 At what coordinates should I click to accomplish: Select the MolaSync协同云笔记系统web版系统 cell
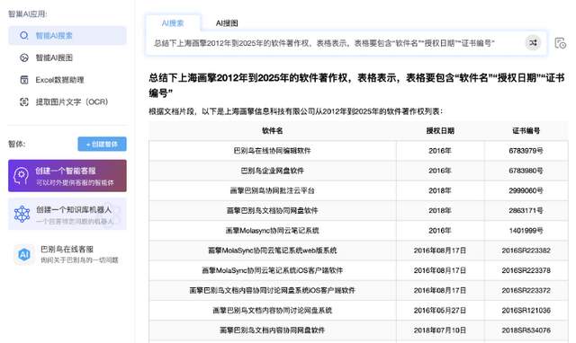[x=272, y=251]
